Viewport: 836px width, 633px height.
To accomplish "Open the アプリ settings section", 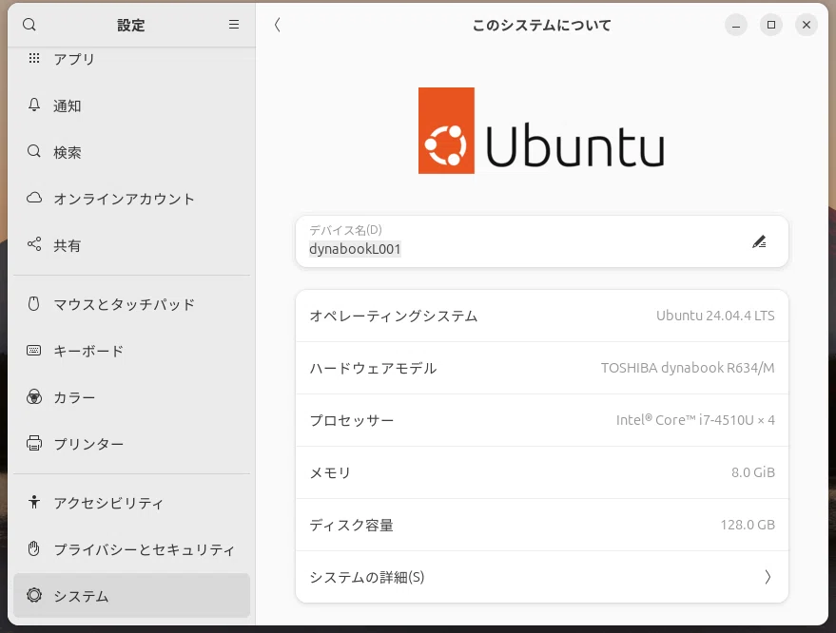I will point(131,59).
